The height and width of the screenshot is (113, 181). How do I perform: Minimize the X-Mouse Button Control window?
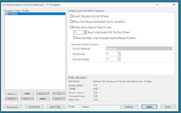coord(157,5)
